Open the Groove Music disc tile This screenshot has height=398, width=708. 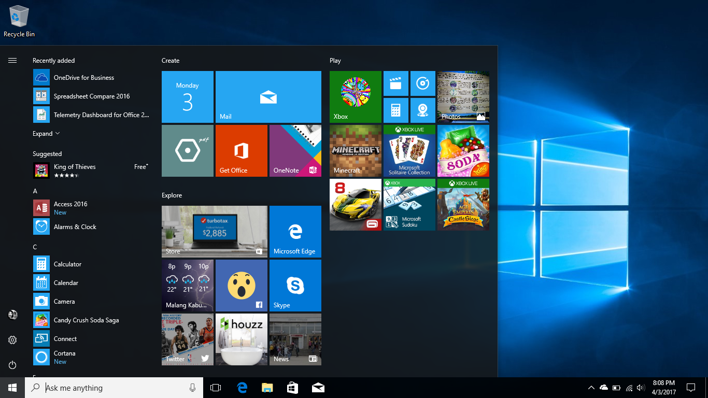[x=423, y=83]
